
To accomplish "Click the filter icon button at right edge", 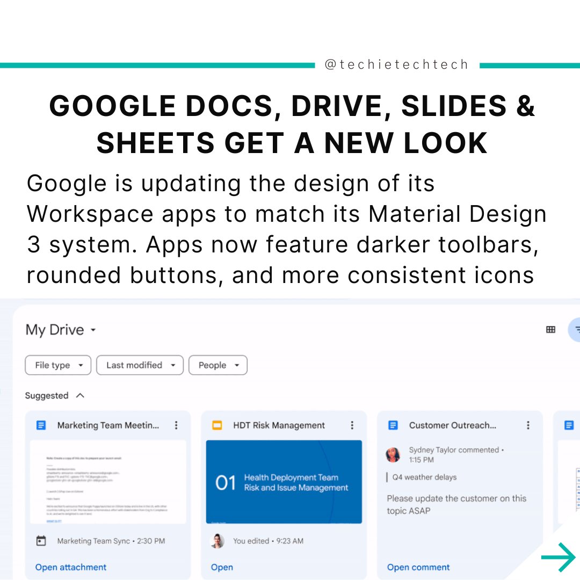I will (575, 329).
